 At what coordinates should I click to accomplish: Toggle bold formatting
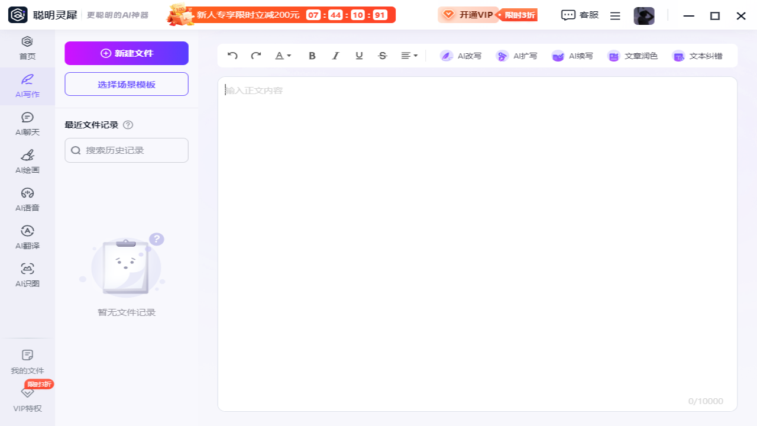coord(312,56)
